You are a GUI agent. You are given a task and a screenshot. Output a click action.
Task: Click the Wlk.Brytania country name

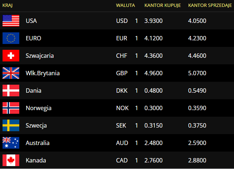pos(43,73)
